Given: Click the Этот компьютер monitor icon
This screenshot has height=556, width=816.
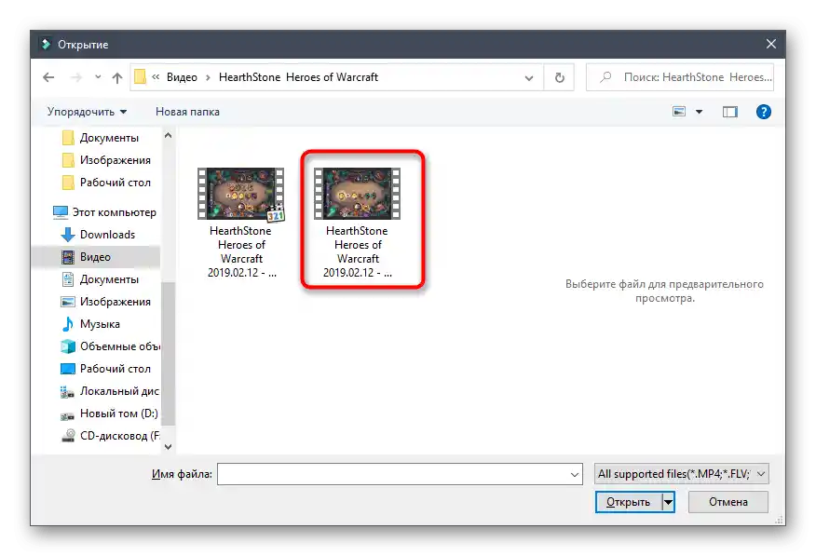Looking at the screenshot, I should (61, 212).
